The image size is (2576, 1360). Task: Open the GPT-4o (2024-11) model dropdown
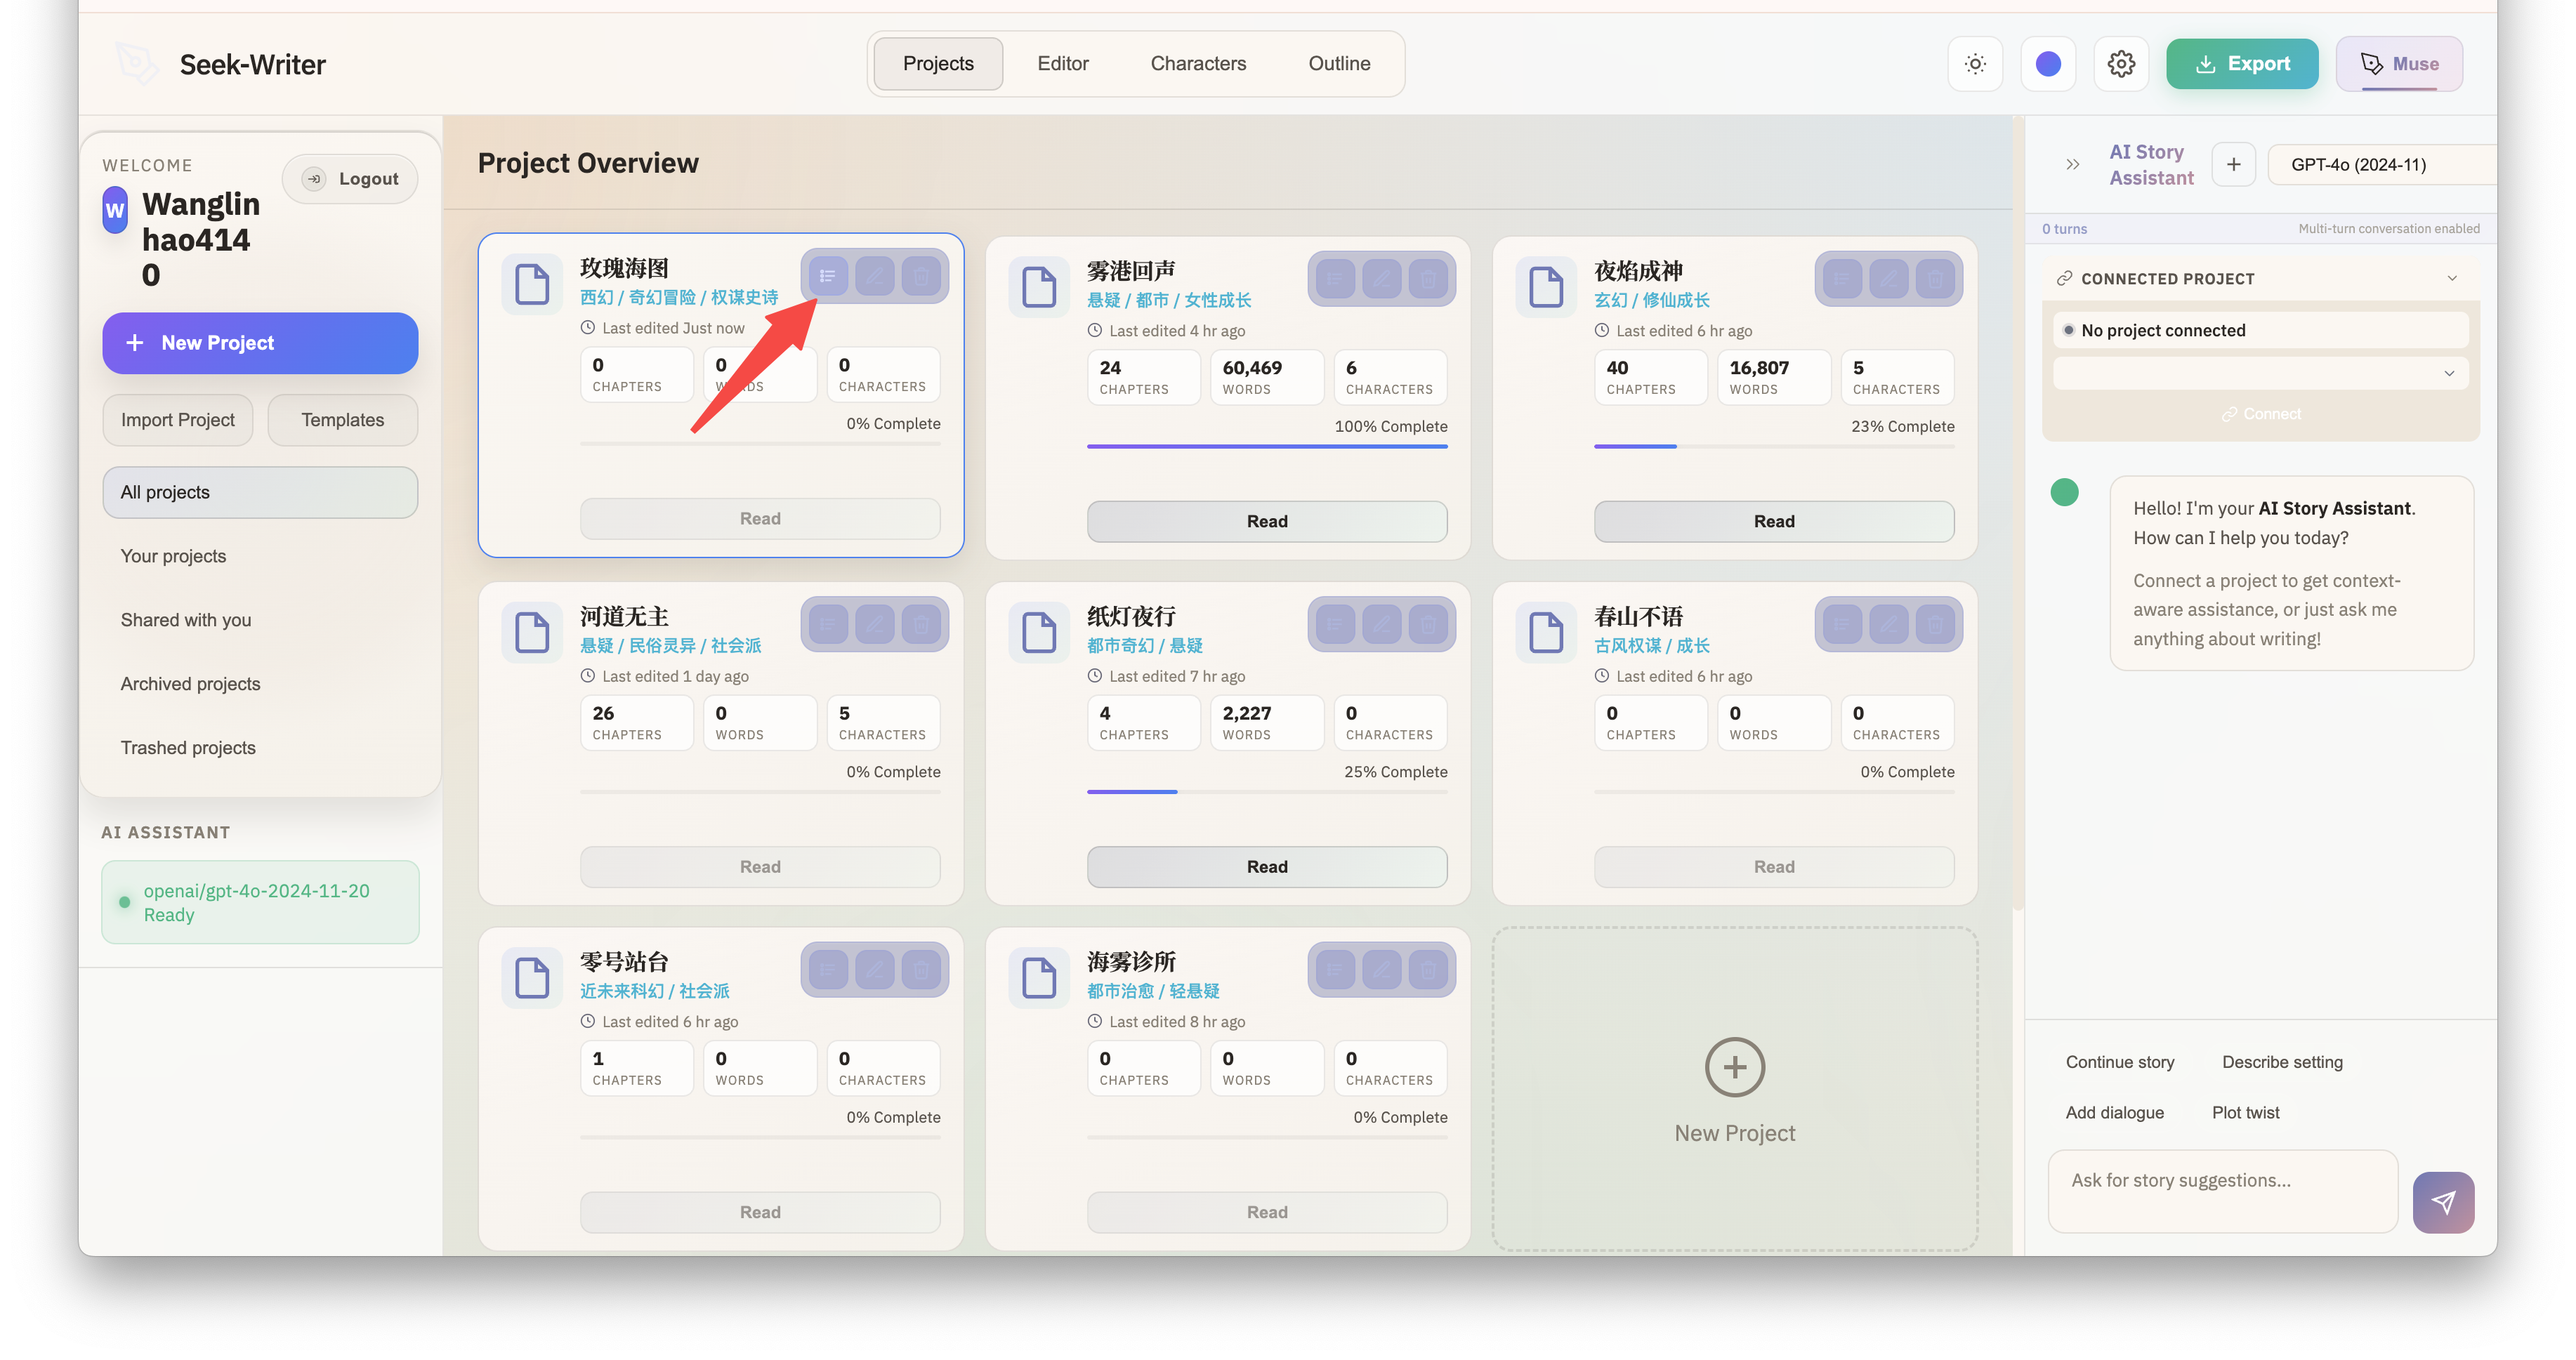(x=2381, y=165)
